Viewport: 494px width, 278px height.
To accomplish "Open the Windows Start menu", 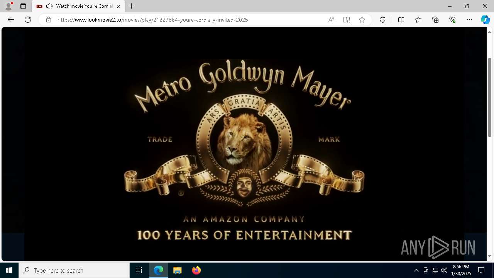I will coord(9,270).
